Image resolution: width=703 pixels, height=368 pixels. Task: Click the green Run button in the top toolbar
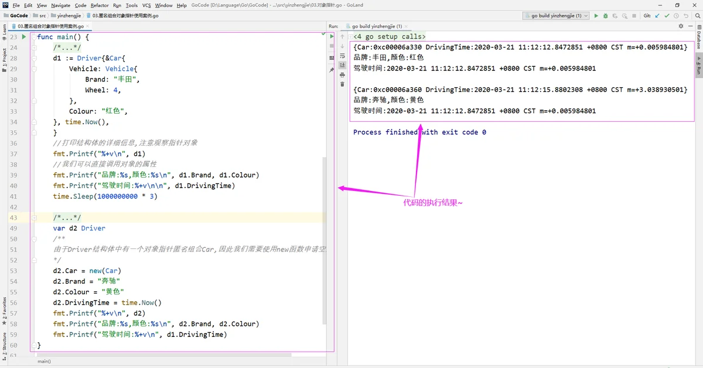pos(596,16)
